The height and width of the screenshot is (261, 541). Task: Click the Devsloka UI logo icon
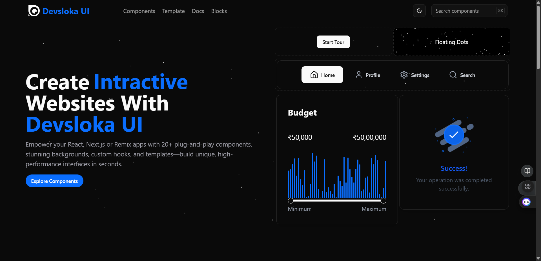(x=34, y=11)
